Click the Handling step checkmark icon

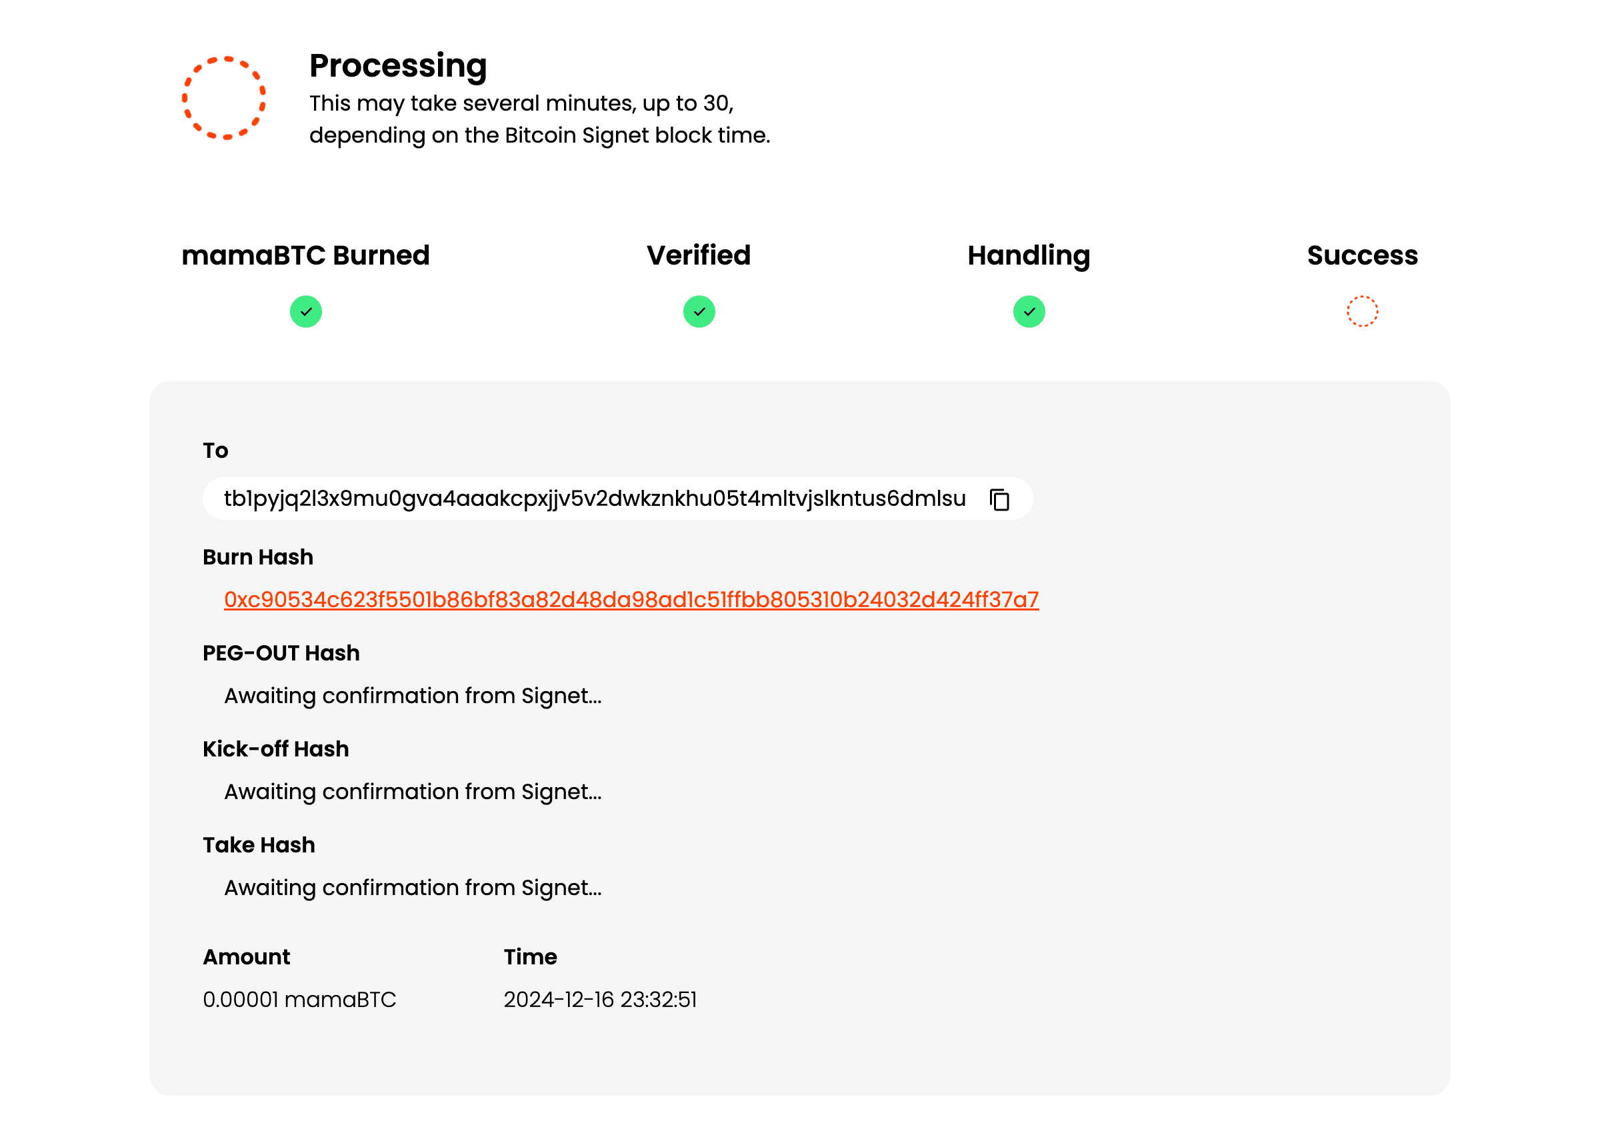coord(1029,312)
